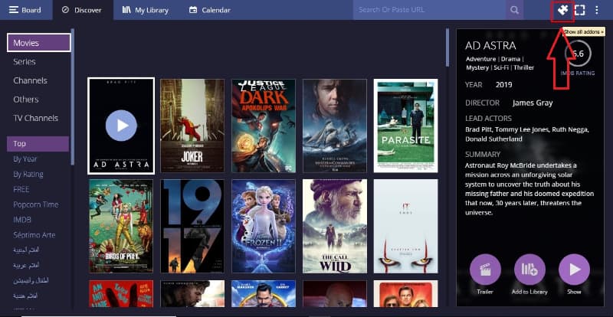The height and width of the screenshot is (317, 613).
Task: Click the Sci-Fi genre label
Action: tap(501, 67)
